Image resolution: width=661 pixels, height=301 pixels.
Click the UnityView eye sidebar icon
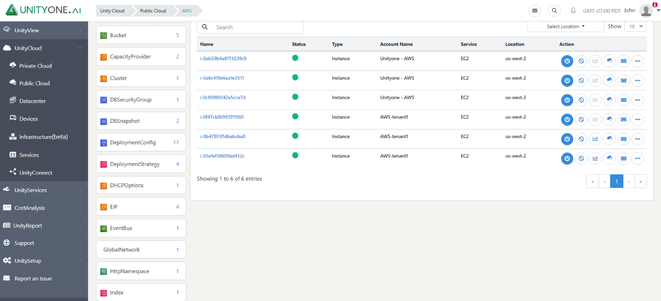click(7, 30)
